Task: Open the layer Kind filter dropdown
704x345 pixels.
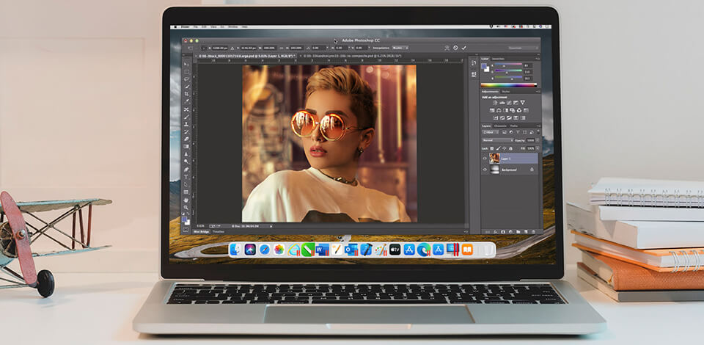Action: (x=489, y=133)
